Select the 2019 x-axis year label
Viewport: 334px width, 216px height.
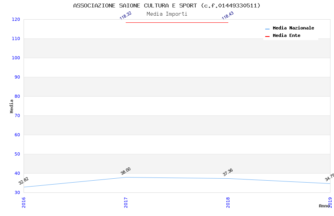point(330,202)
